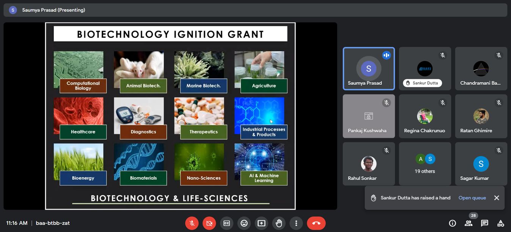Click Regina Chakrunuo's profile tile
The height and width of the screenshot is (232, 511).
(x=425, y=116)
